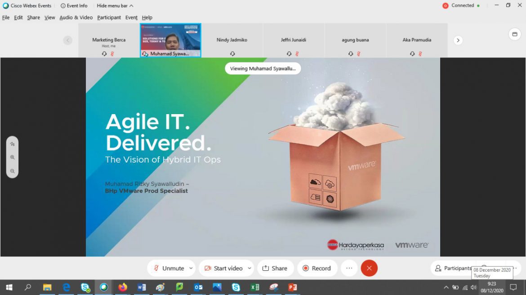
Task: Open the Windows Start menu
Action: [x=9, y=287]
